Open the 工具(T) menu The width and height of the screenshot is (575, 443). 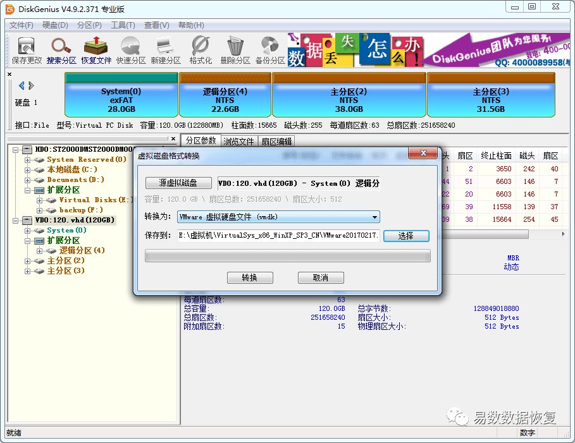[123, 25]
